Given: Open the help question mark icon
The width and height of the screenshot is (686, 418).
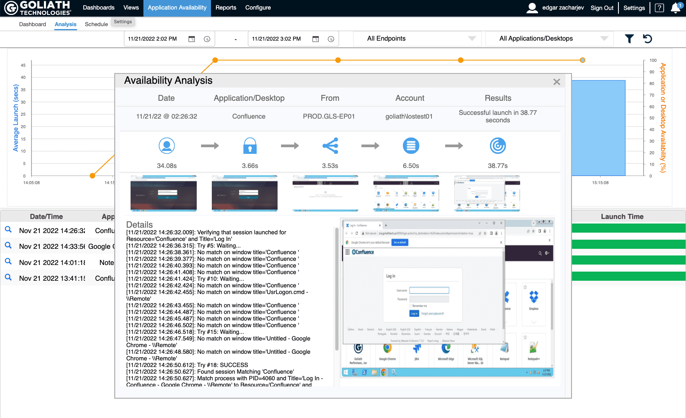Looking at the screenshot, I should pyautogui.click(x=659, y=8).
